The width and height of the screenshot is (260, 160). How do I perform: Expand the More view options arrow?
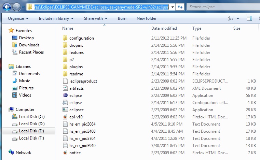238,18
